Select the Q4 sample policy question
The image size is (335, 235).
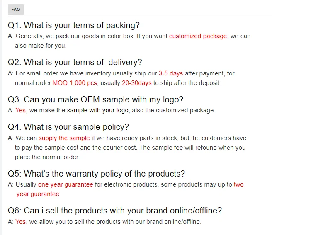(68, 127)
